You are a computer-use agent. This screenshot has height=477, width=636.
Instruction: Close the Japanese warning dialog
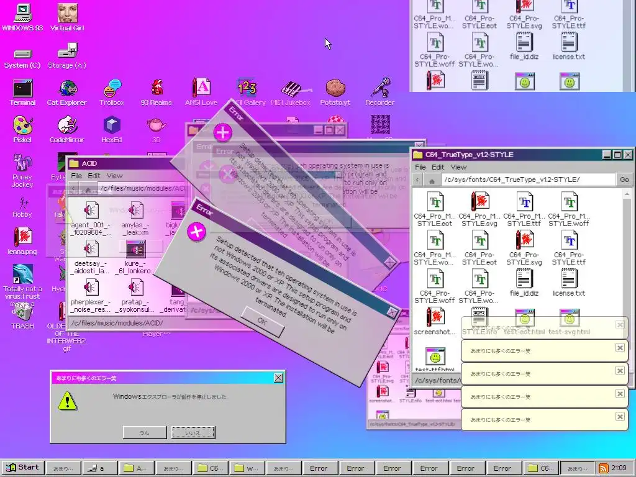(279, 378)
